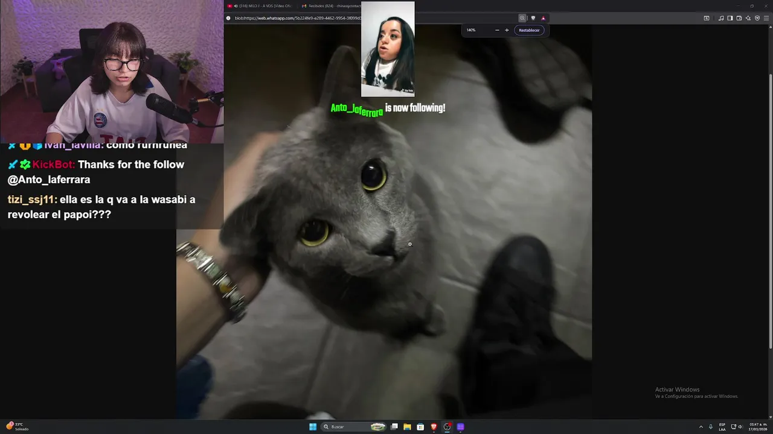
Task: Open Microsoft Store from the taskbar
Action: 420,427
